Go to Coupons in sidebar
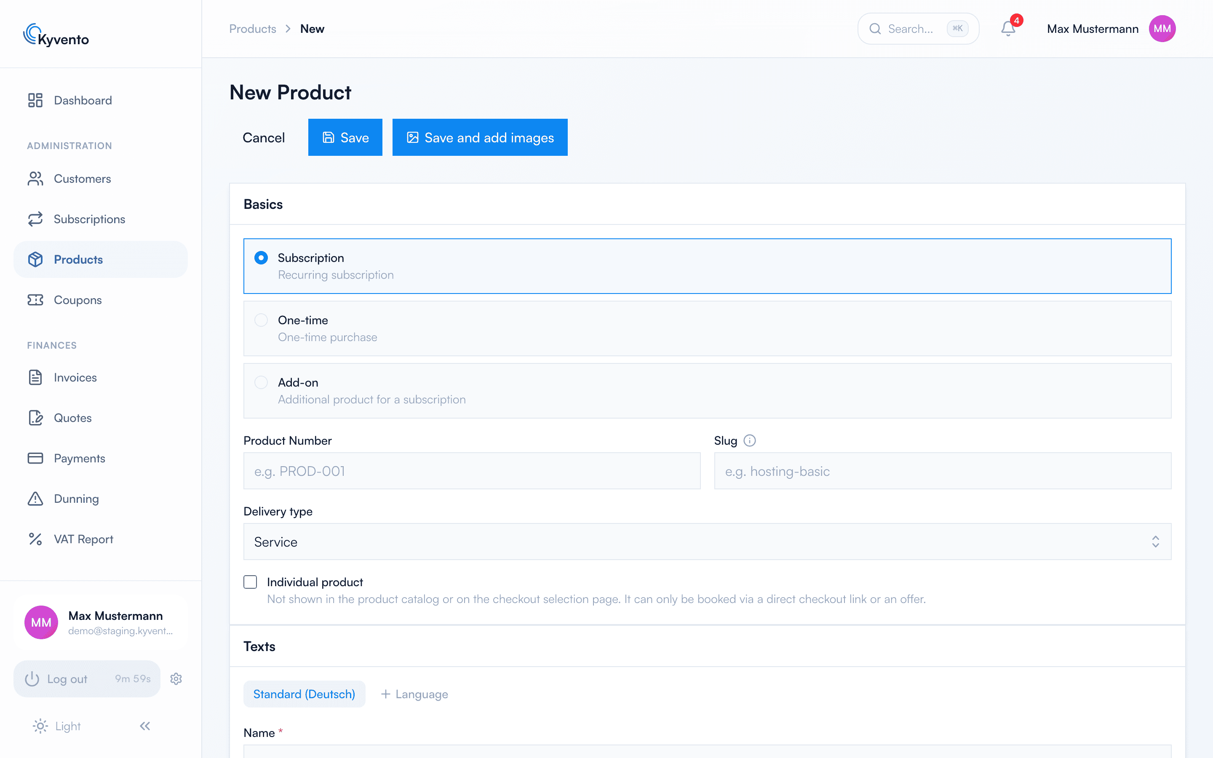Screen dimensions: 1213x758 [x=100, y=300]
